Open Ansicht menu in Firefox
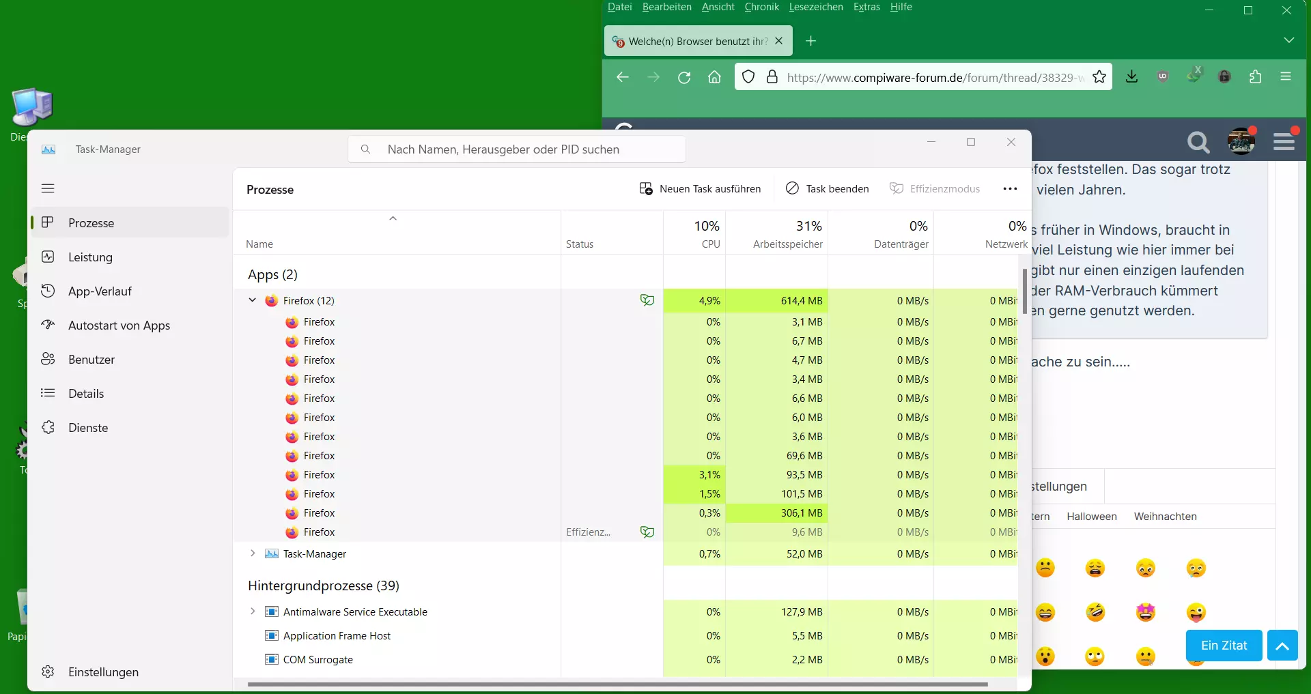1311x694 pixels. (718, 7)
